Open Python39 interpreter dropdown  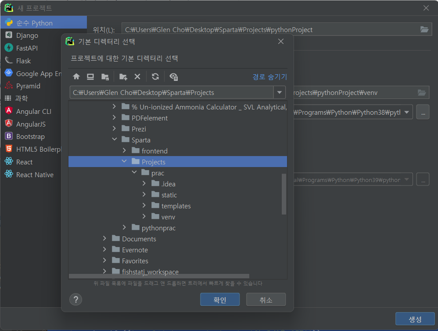(407, 179)
